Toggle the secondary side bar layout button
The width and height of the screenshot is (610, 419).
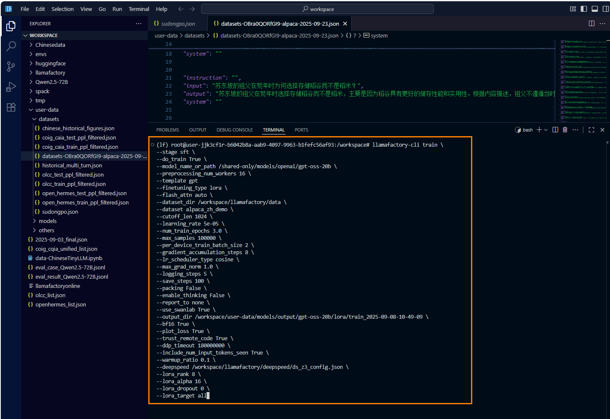pos(605,9)
